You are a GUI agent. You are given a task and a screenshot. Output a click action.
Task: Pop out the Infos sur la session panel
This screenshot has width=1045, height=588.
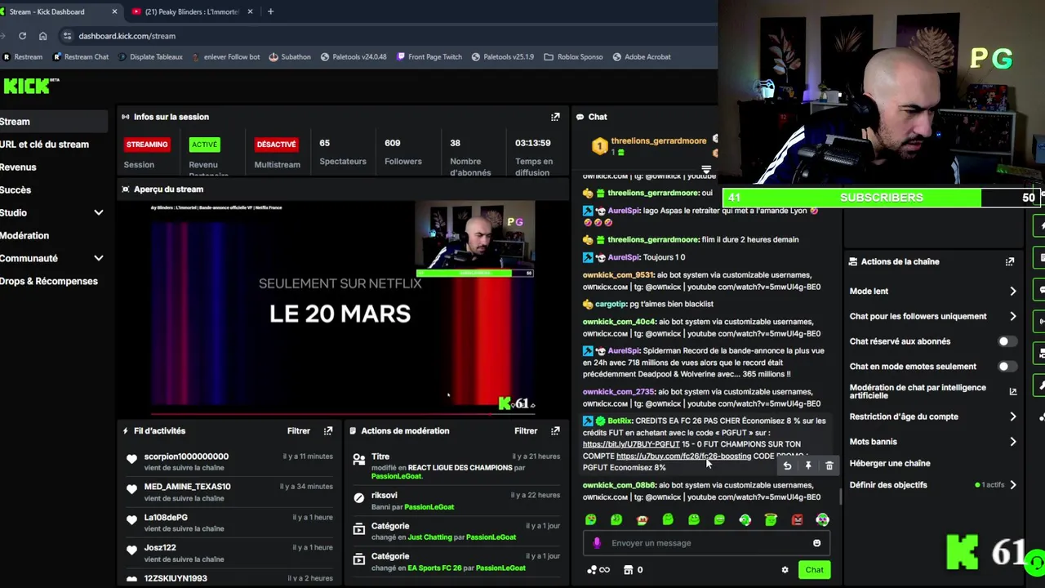pos(555,117)
